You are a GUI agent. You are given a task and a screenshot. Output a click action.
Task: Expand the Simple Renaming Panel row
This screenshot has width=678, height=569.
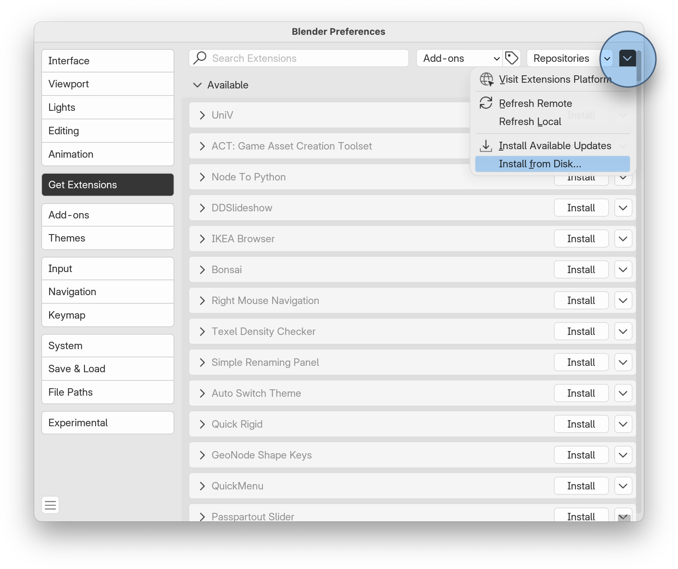click(202, 362)
